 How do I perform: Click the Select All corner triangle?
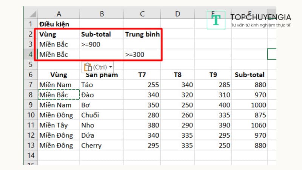[30, 14]
